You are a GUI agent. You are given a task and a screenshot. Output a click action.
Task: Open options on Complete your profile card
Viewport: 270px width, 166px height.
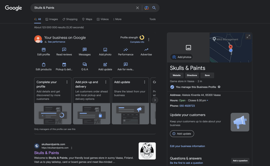coord(67,82)
